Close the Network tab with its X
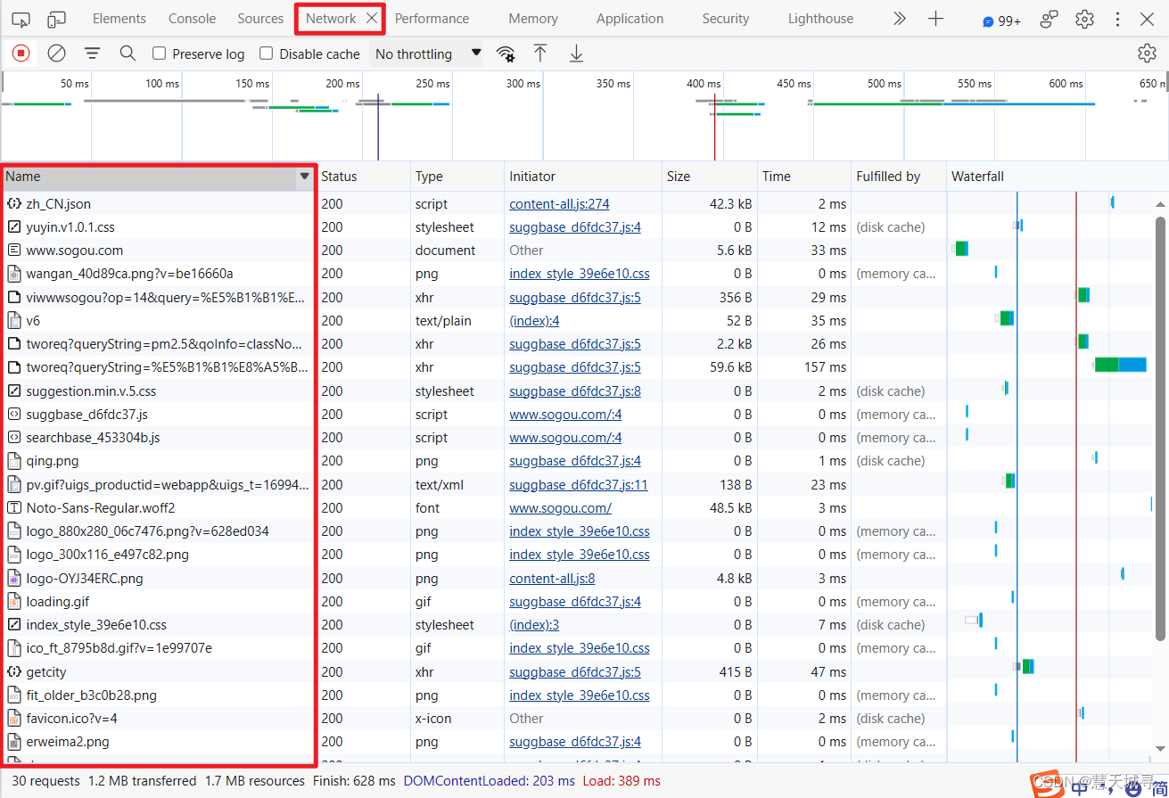Screen dimensions: 1169x798 pos(372,18)
